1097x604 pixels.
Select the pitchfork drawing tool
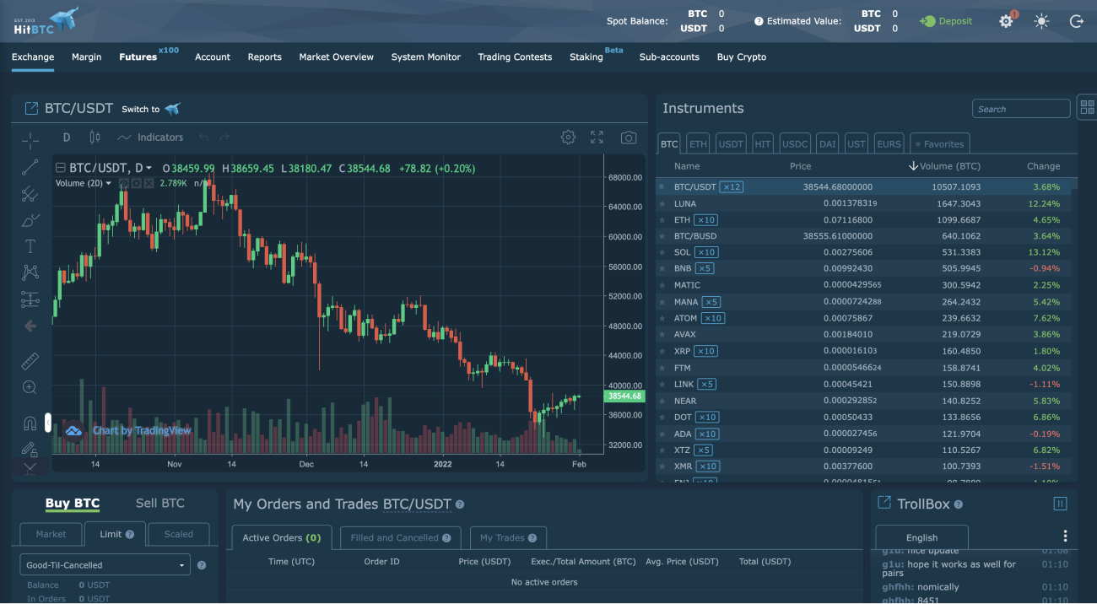[x=30, y=194]
